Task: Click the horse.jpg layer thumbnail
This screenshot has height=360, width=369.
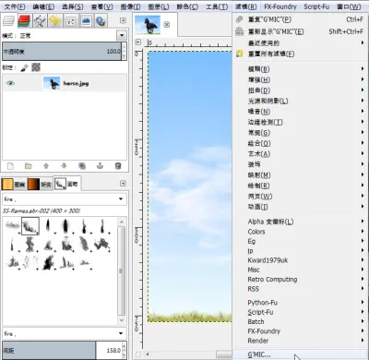Action: coord(52,83)
